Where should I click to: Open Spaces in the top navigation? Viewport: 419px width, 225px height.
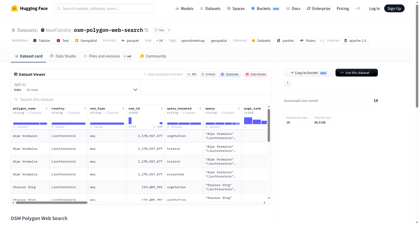236,8
